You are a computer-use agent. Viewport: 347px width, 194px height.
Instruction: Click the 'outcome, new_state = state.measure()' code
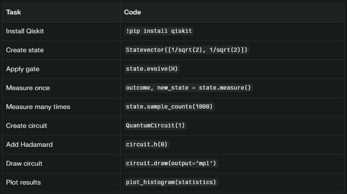tap(189, 88)
